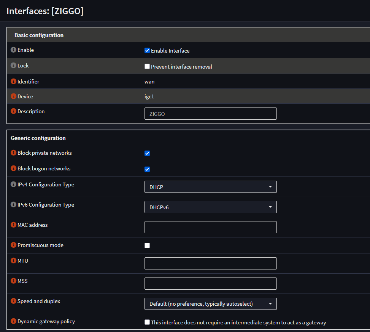This screenshot has width=370, height=332.
Task: Show help for Block private networks
Action: (13, 153)
